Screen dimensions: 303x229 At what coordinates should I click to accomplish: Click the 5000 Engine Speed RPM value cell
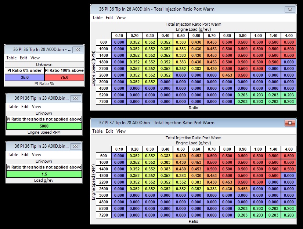coord(44,126)
